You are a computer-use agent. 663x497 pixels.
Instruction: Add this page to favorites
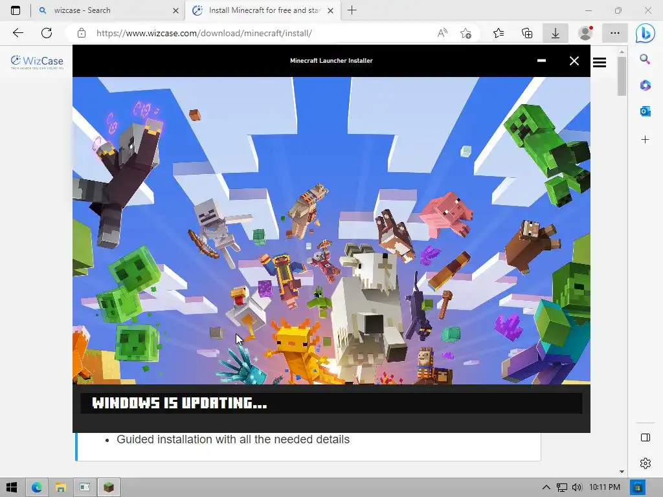coord(466,33)
